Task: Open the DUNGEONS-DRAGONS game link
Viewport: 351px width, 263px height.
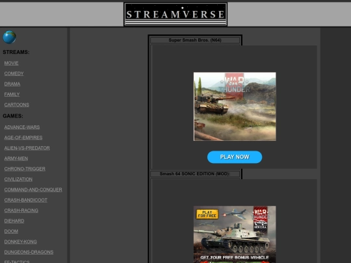Action: [29, 252]
